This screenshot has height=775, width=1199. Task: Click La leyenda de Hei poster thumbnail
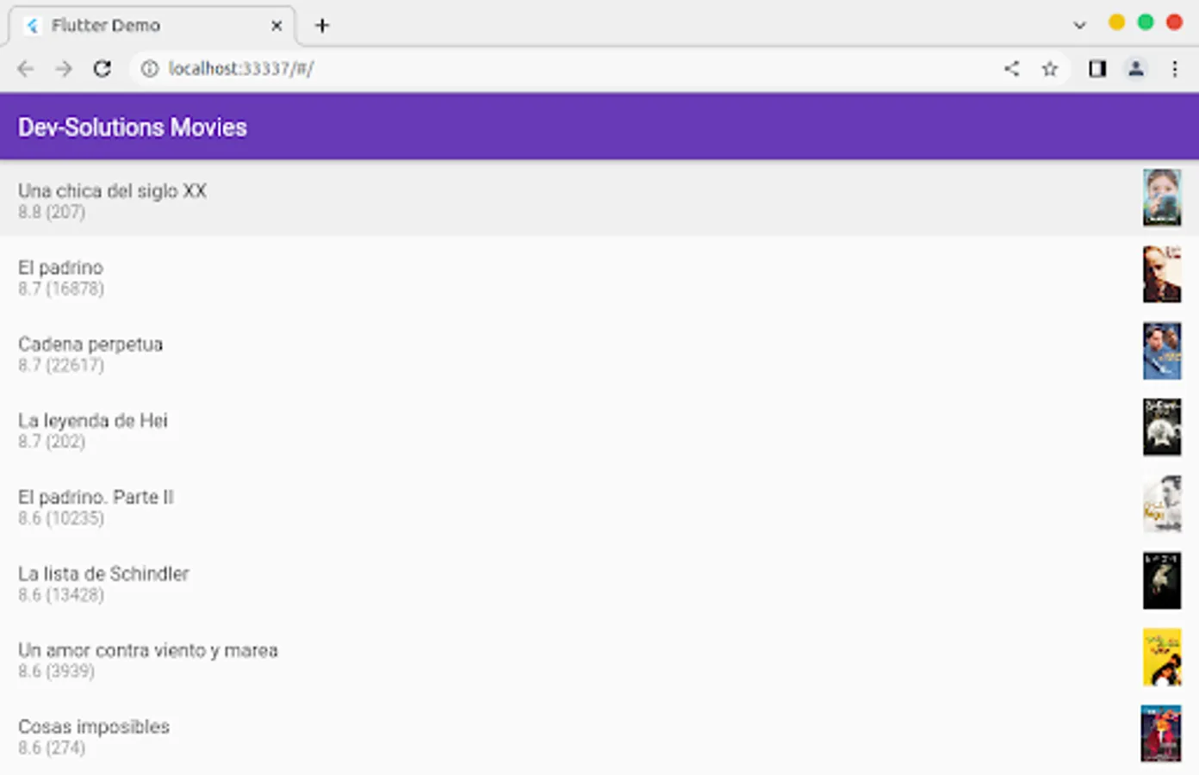pos(1162,426)
